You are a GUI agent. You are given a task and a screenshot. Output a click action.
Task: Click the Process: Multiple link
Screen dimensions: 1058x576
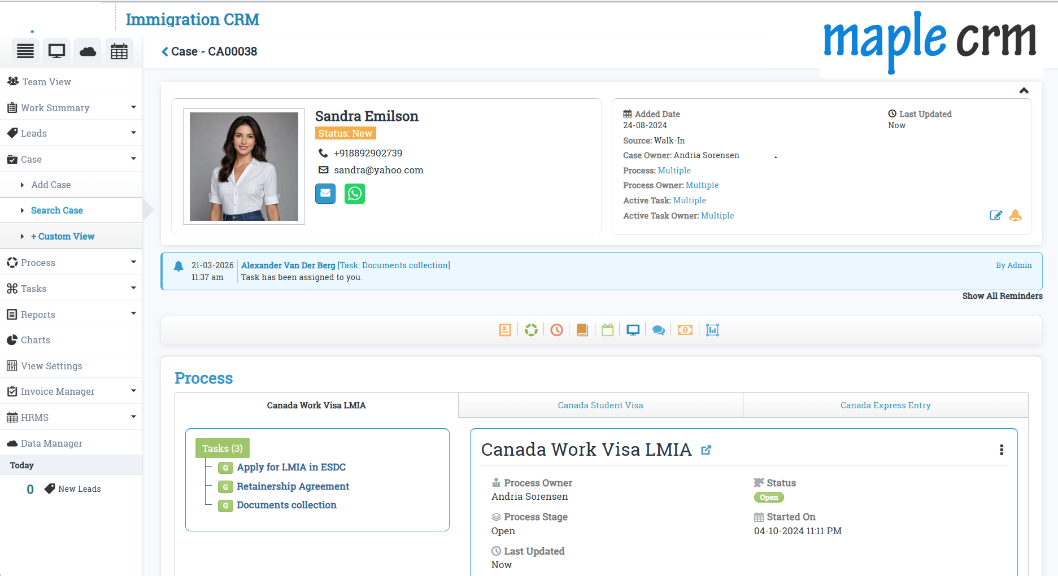tap(674, 171)
